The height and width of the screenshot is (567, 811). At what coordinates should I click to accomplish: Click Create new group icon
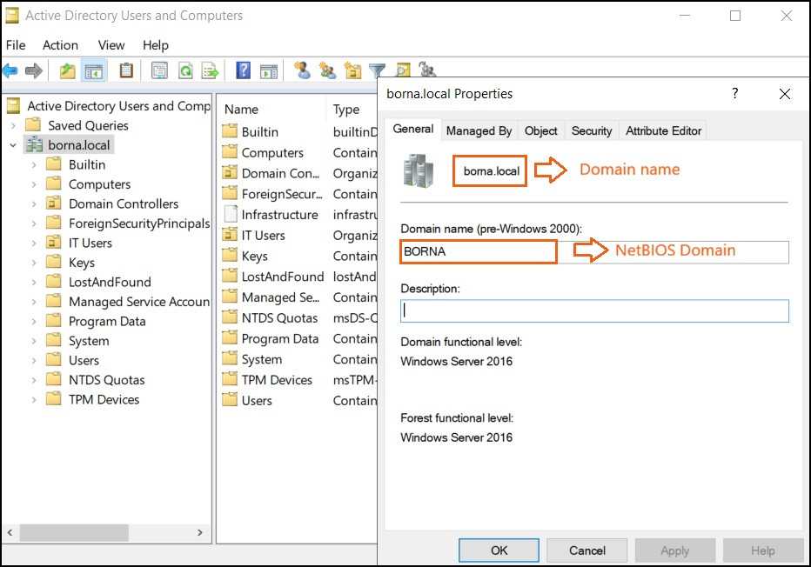[327, 70]
